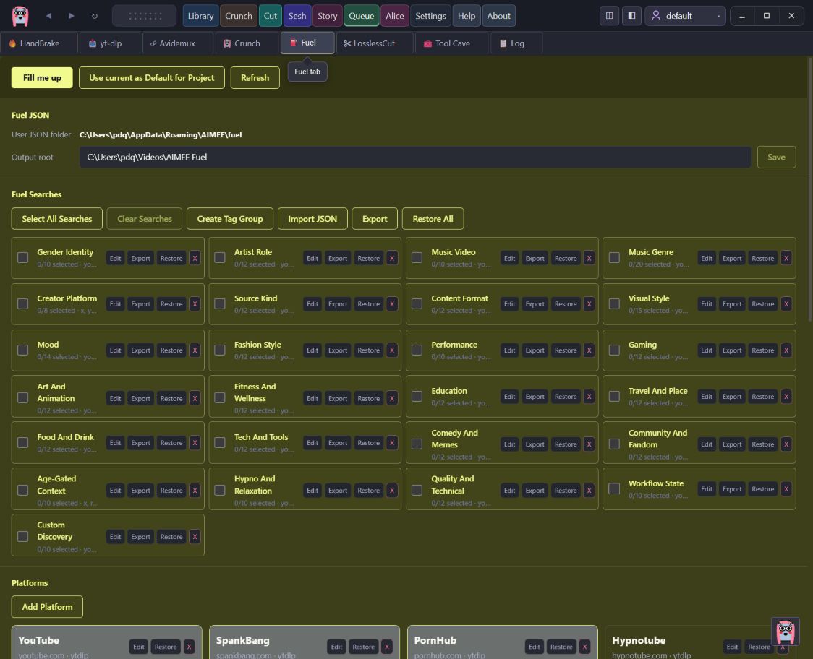Toggle the side panel layout icon
This screenshot has height=659, width=813.
click(x=631, y=16)
